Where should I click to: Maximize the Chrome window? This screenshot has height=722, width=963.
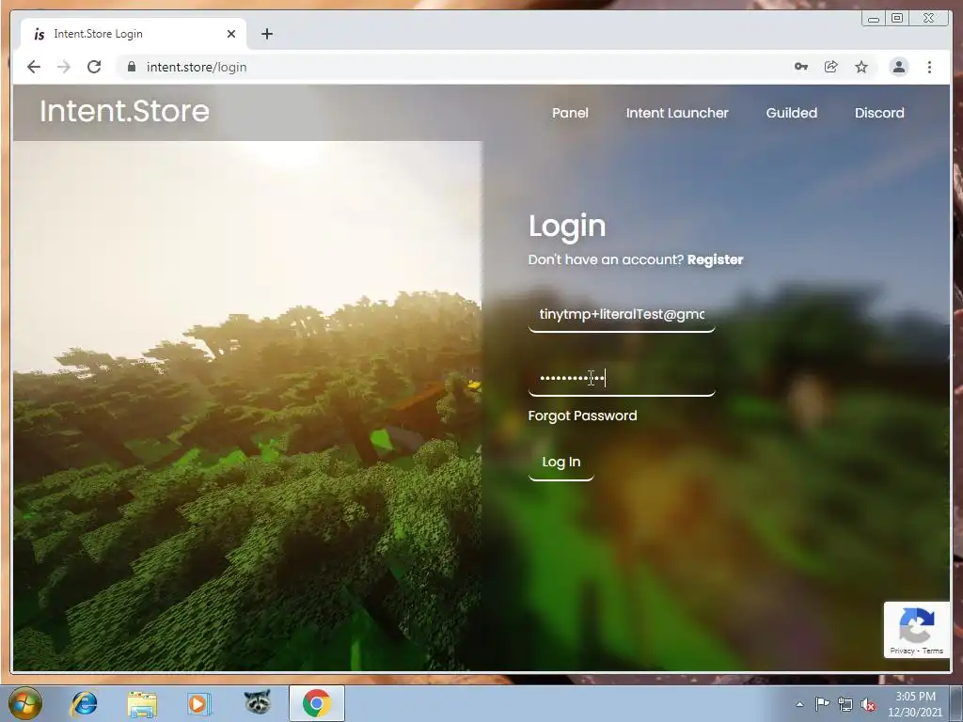(x=897, y=19)
